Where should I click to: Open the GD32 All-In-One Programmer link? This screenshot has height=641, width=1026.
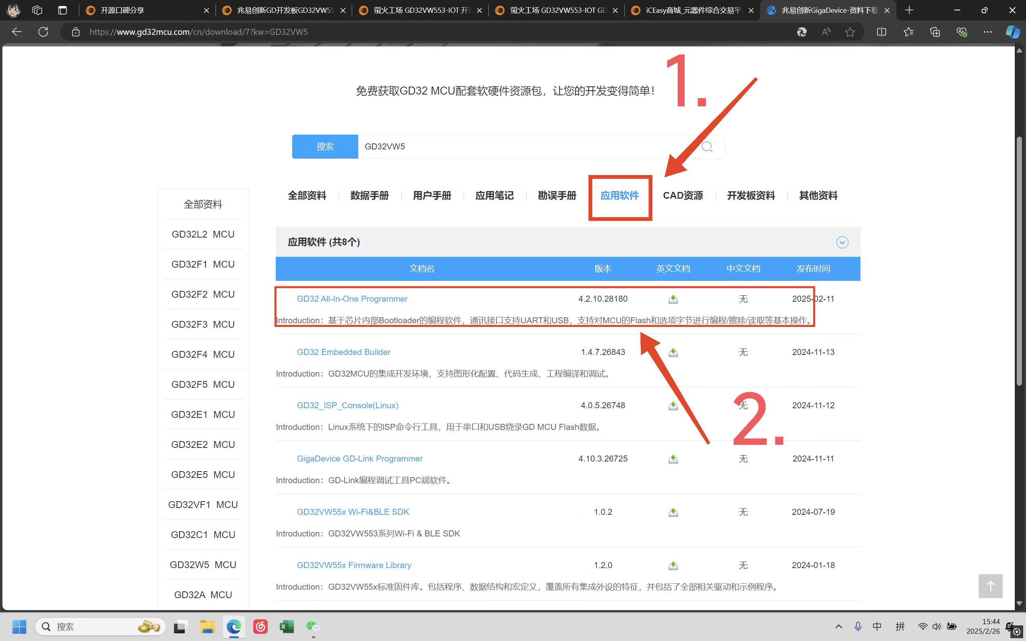click(352, 299)
